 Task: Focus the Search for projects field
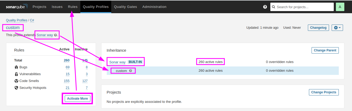pos(304,7)
